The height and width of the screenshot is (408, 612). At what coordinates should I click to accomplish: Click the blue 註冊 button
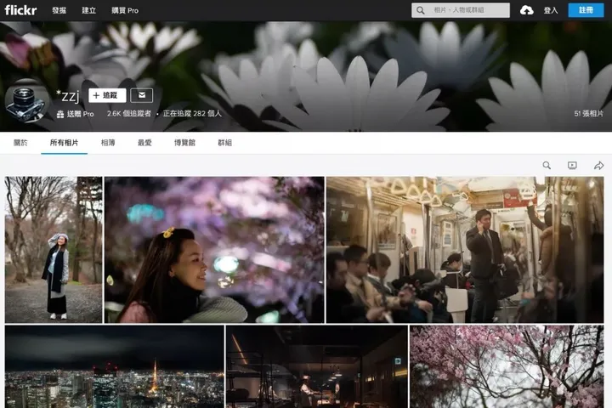coord(586,10)
